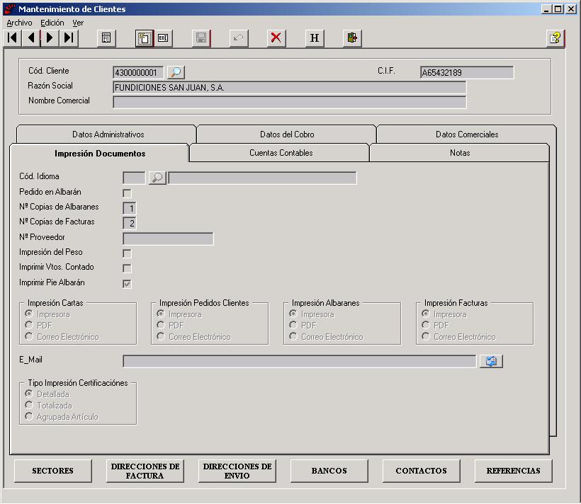
Task: Search language code with magnifier icon
Action: (x=157, y=178)
